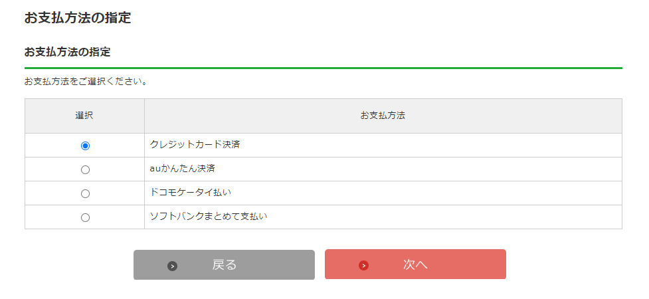The width and height of the screenshot is (649, 299).
Task: Click the お支払方法をご選択ください instruction text
Action: (86, 82)
